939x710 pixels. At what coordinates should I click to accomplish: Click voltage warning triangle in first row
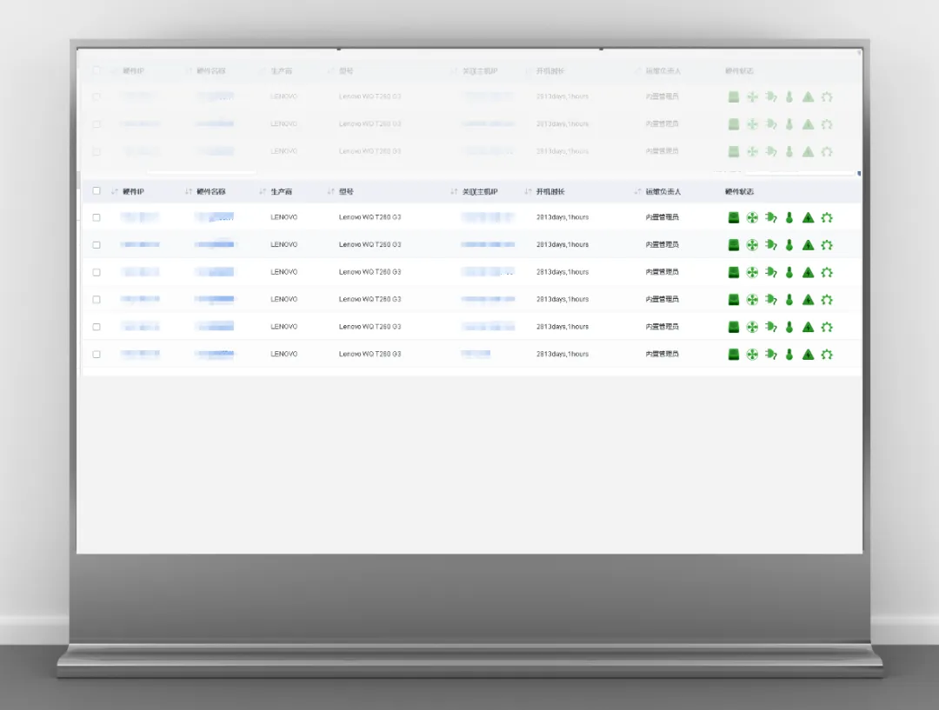(x=808, y=217)
